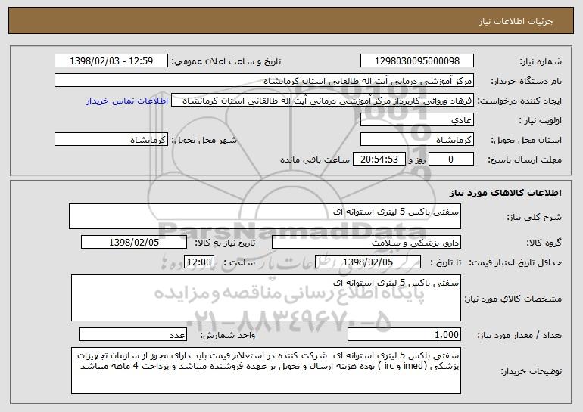This screenshot has width=583, height=412.
Task: Select the شماره نیاز field 1298030095000098
Action: [x=416, y=60]
